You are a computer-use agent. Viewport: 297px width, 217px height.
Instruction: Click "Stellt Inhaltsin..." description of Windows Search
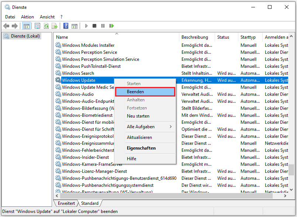(x=197, y=73)
